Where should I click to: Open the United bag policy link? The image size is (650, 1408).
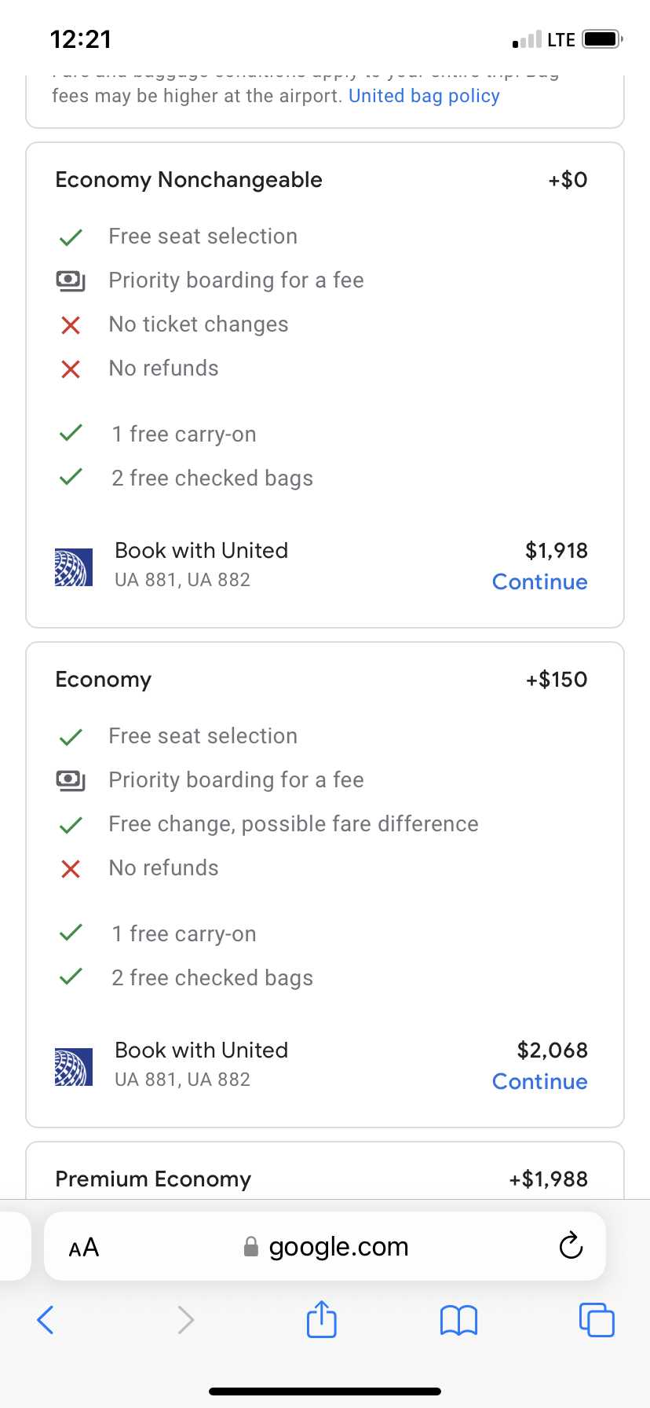(424, 96)
